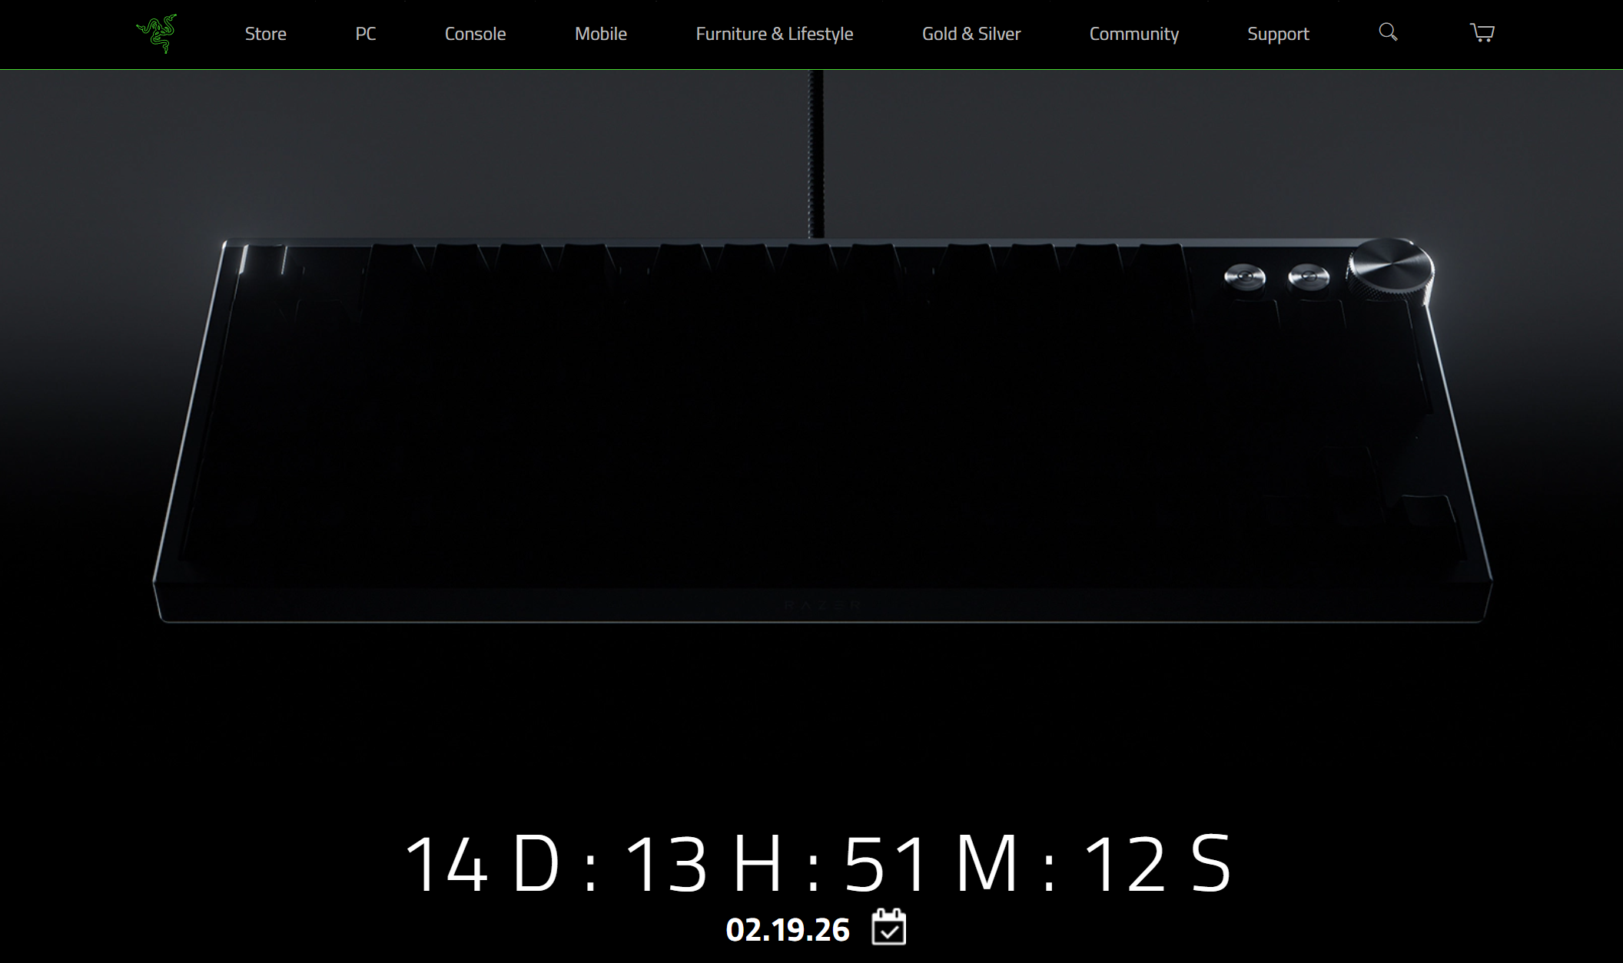Expand the PC navigation menu
Viewport: 1623px width, 963px height.
point(366,34)
